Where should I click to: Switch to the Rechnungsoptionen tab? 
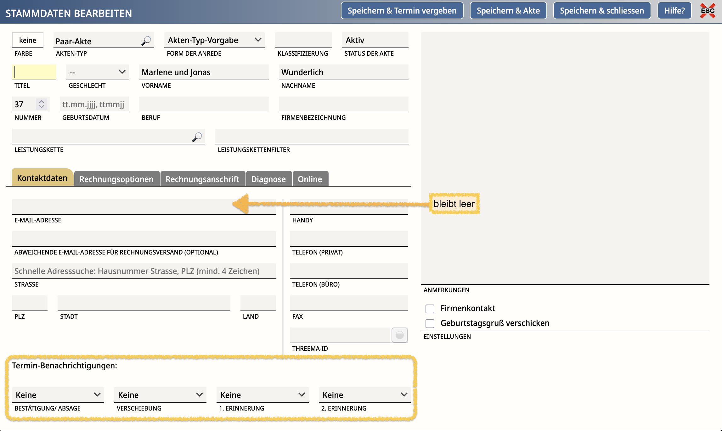coord(116,179)
